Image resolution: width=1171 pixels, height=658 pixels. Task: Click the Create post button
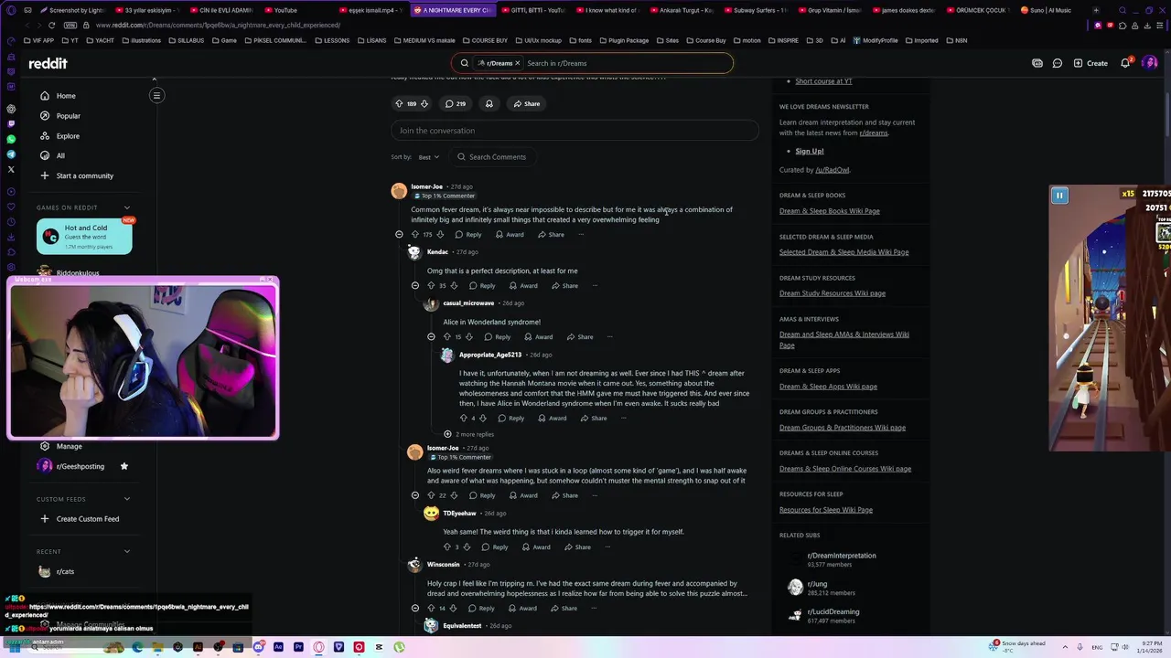point(1090,63)
